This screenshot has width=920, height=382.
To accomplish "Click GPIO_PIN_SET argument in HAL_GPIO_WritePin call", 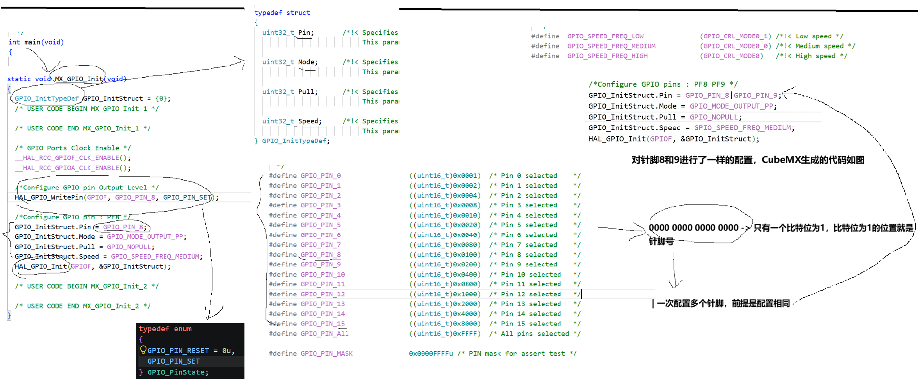I will (187, 197).
